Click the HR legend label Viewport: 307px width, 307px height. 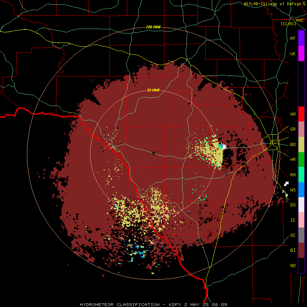[293, 160]
